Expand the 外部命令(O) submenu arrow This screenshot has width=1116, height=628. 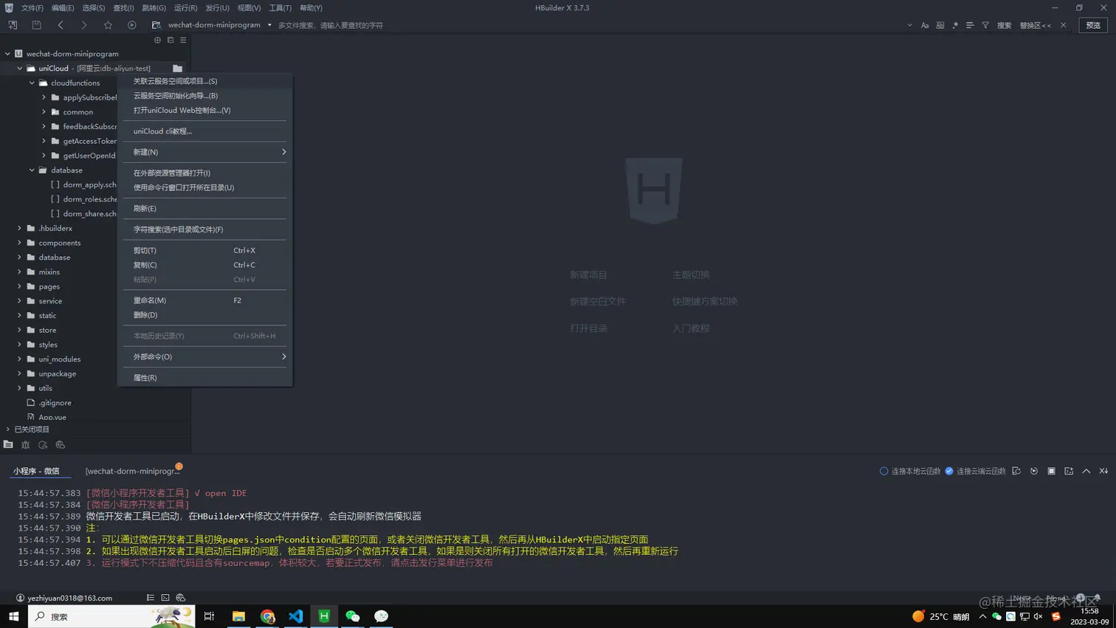tap(283, 356)
